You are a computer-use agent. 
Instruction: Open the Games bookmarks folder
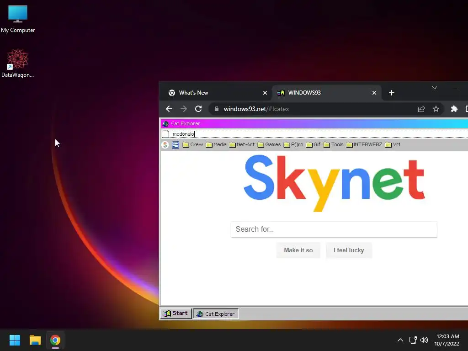[x=269, y=145]
